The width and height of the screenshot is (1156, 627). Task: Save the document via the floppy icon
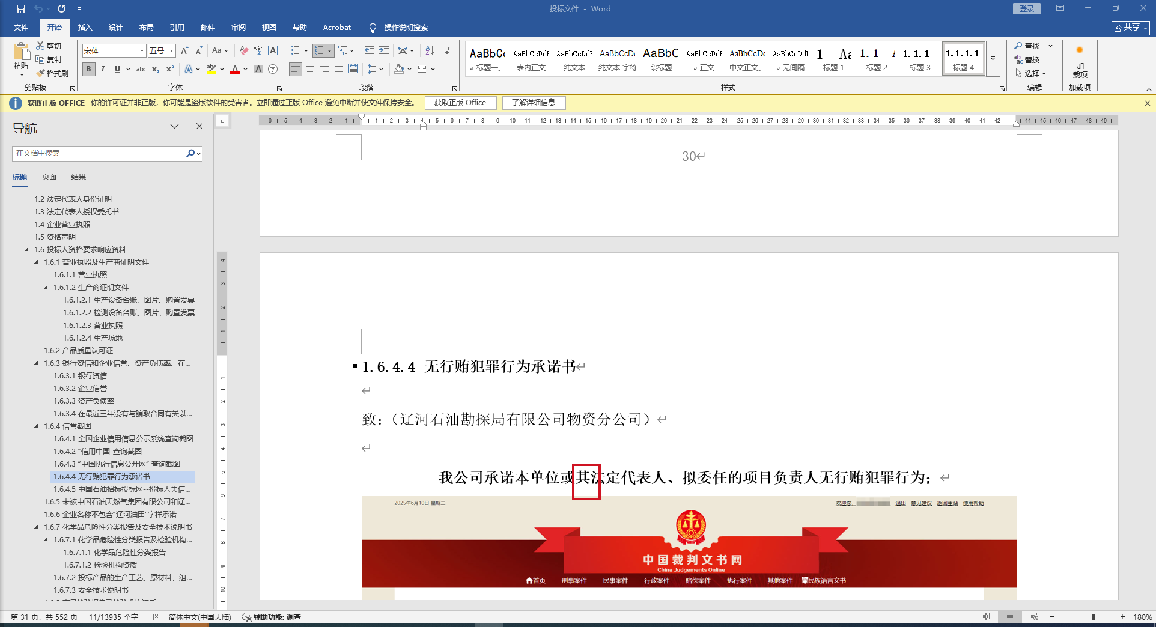pyautogui.click(x=21, y=9)
